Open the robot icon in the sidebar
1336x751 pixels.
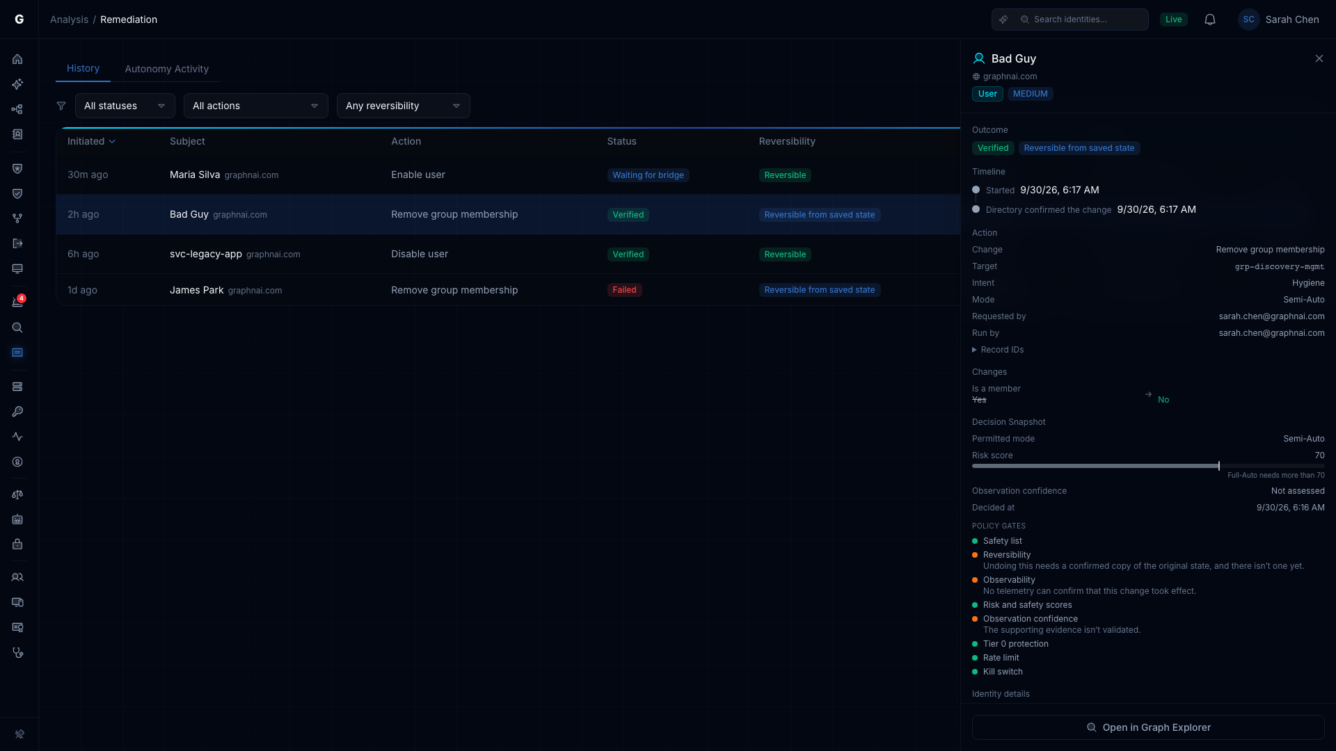[17, 519]
